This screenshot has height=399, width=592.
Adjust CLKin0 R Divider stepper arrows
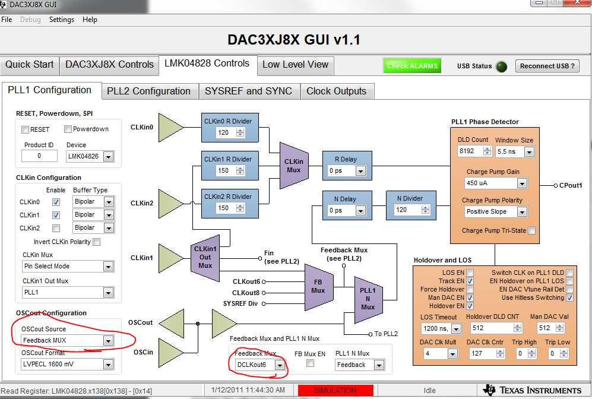(x=240, y=132)
